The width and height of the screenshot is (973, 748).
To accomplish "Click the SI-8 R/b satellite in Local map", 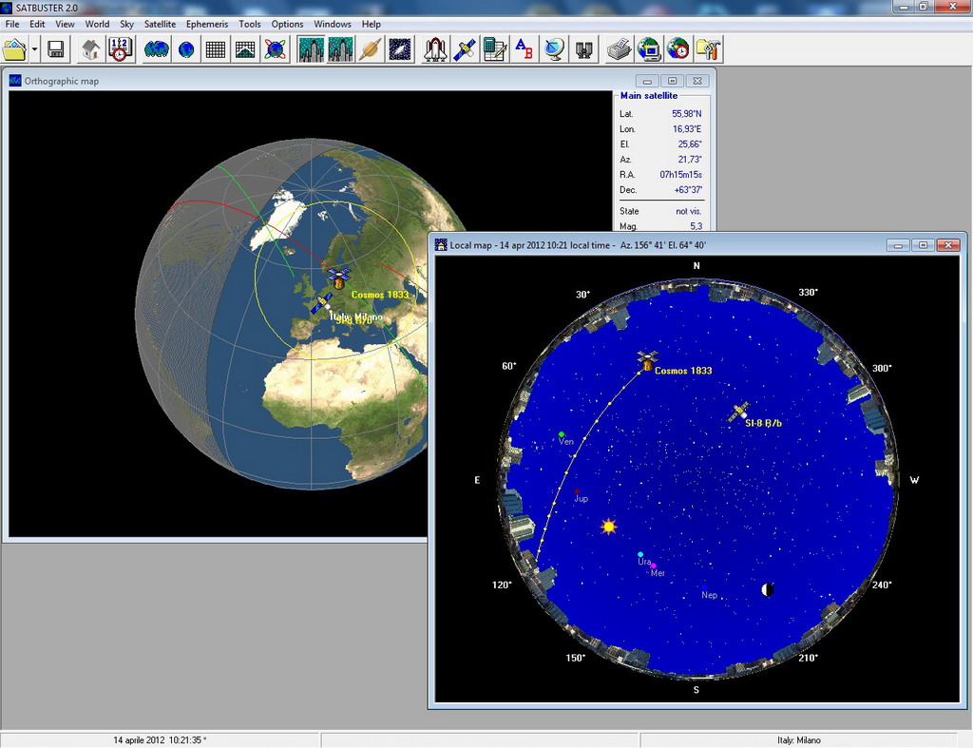I will coord(738,412).
